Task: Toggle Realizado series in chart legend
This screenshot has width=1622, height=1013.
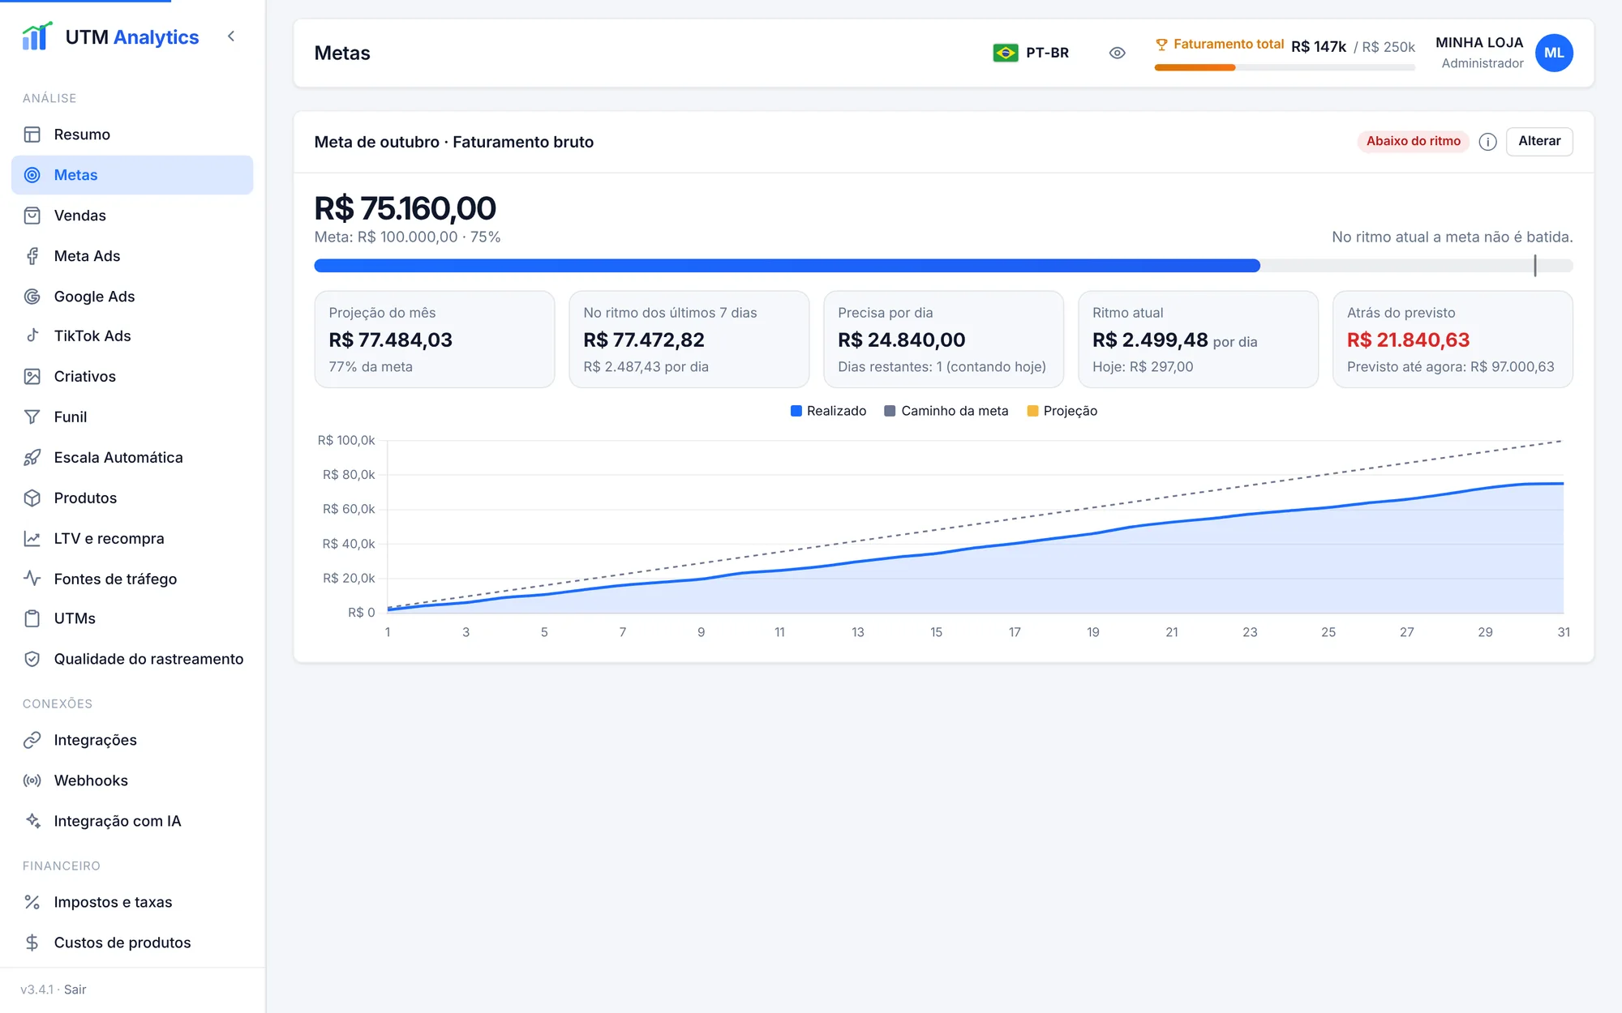Action: 828,411
